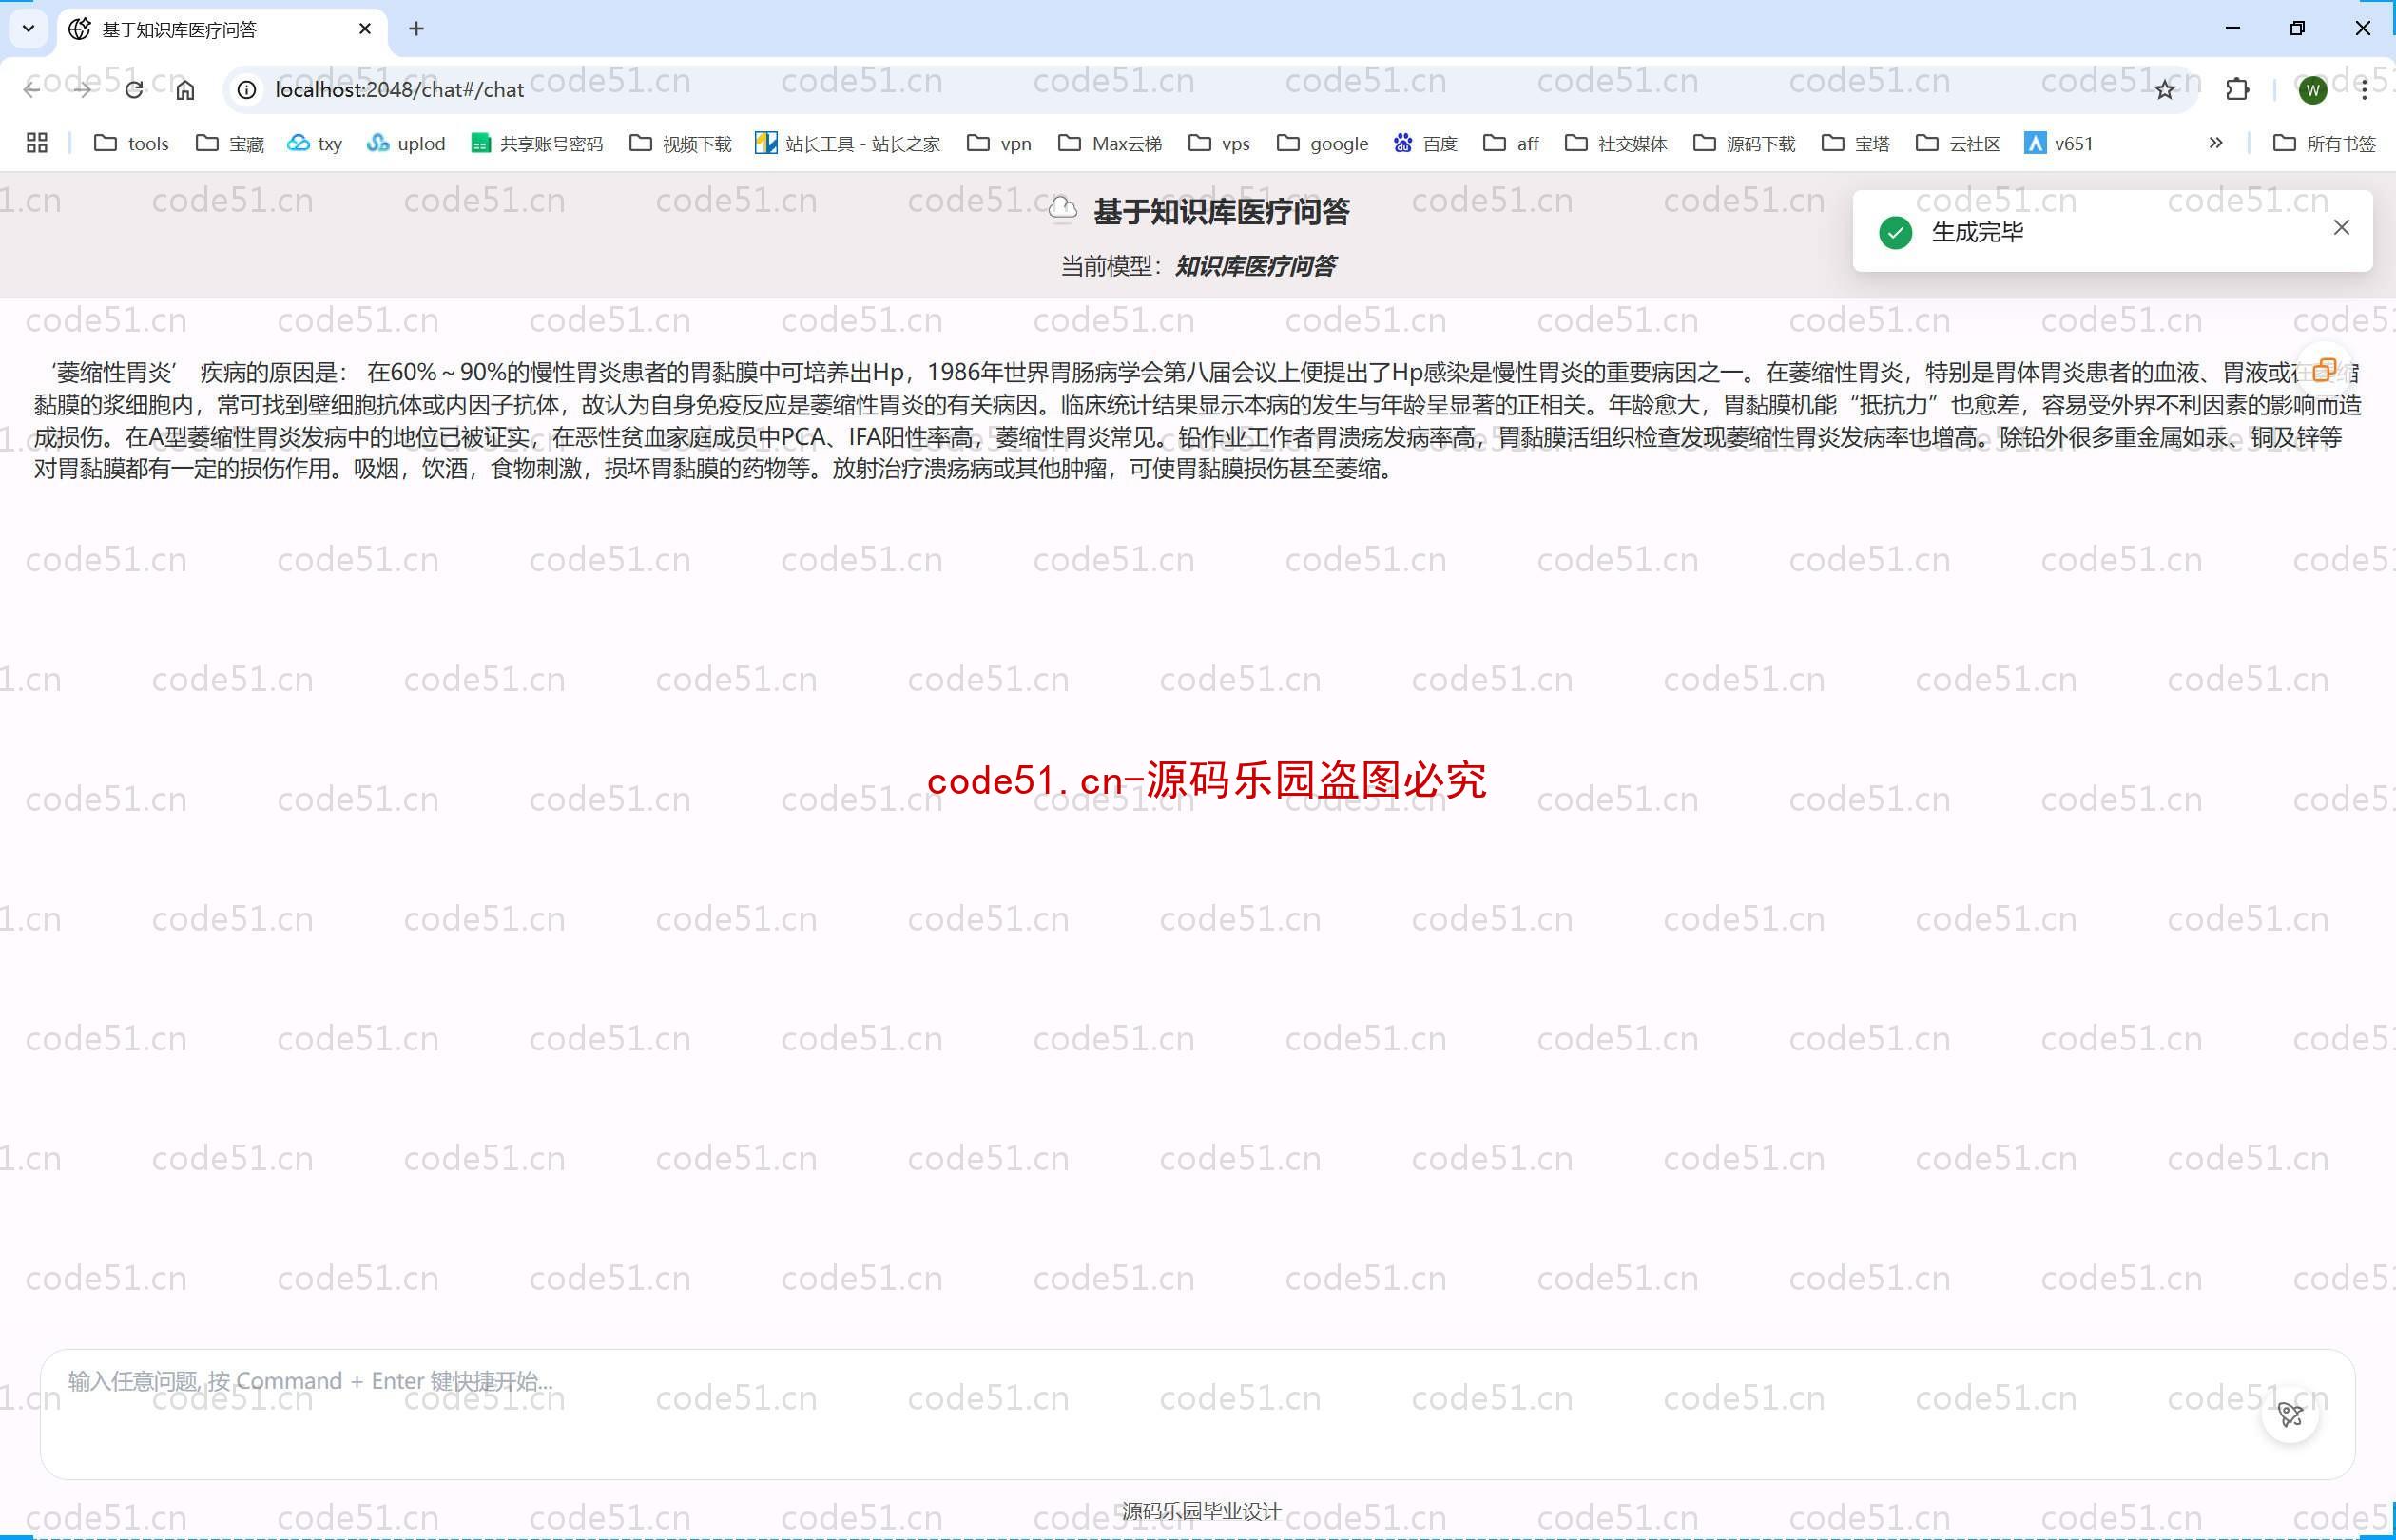Click the cloud icon beside the page title

1062,209
